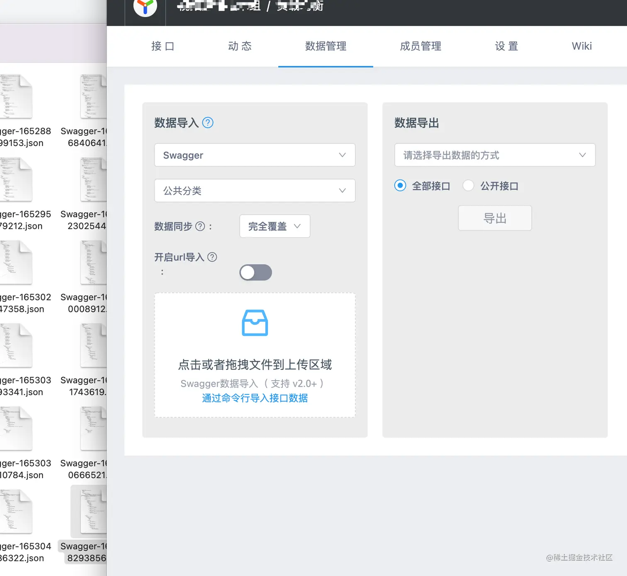627x576 pixels.
Task: Follow the 通过命令行导入接口数据 link
Action: pyautogui.click(x=255, y=398)
